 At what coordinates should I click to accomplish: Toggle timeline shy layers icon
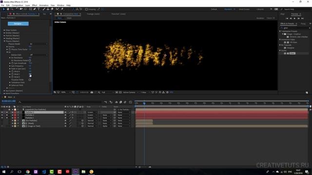[x=117, y=102]
